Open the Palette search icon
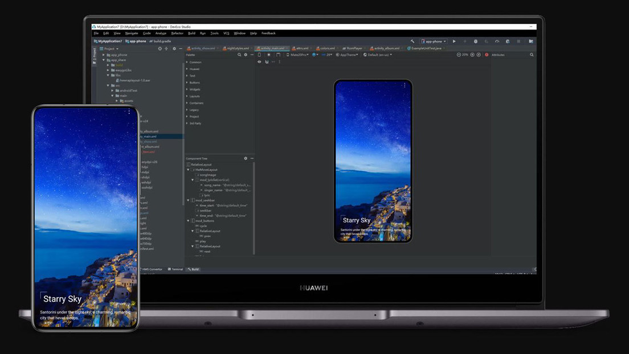Viewport: 629px width, 354px height. 239,55
